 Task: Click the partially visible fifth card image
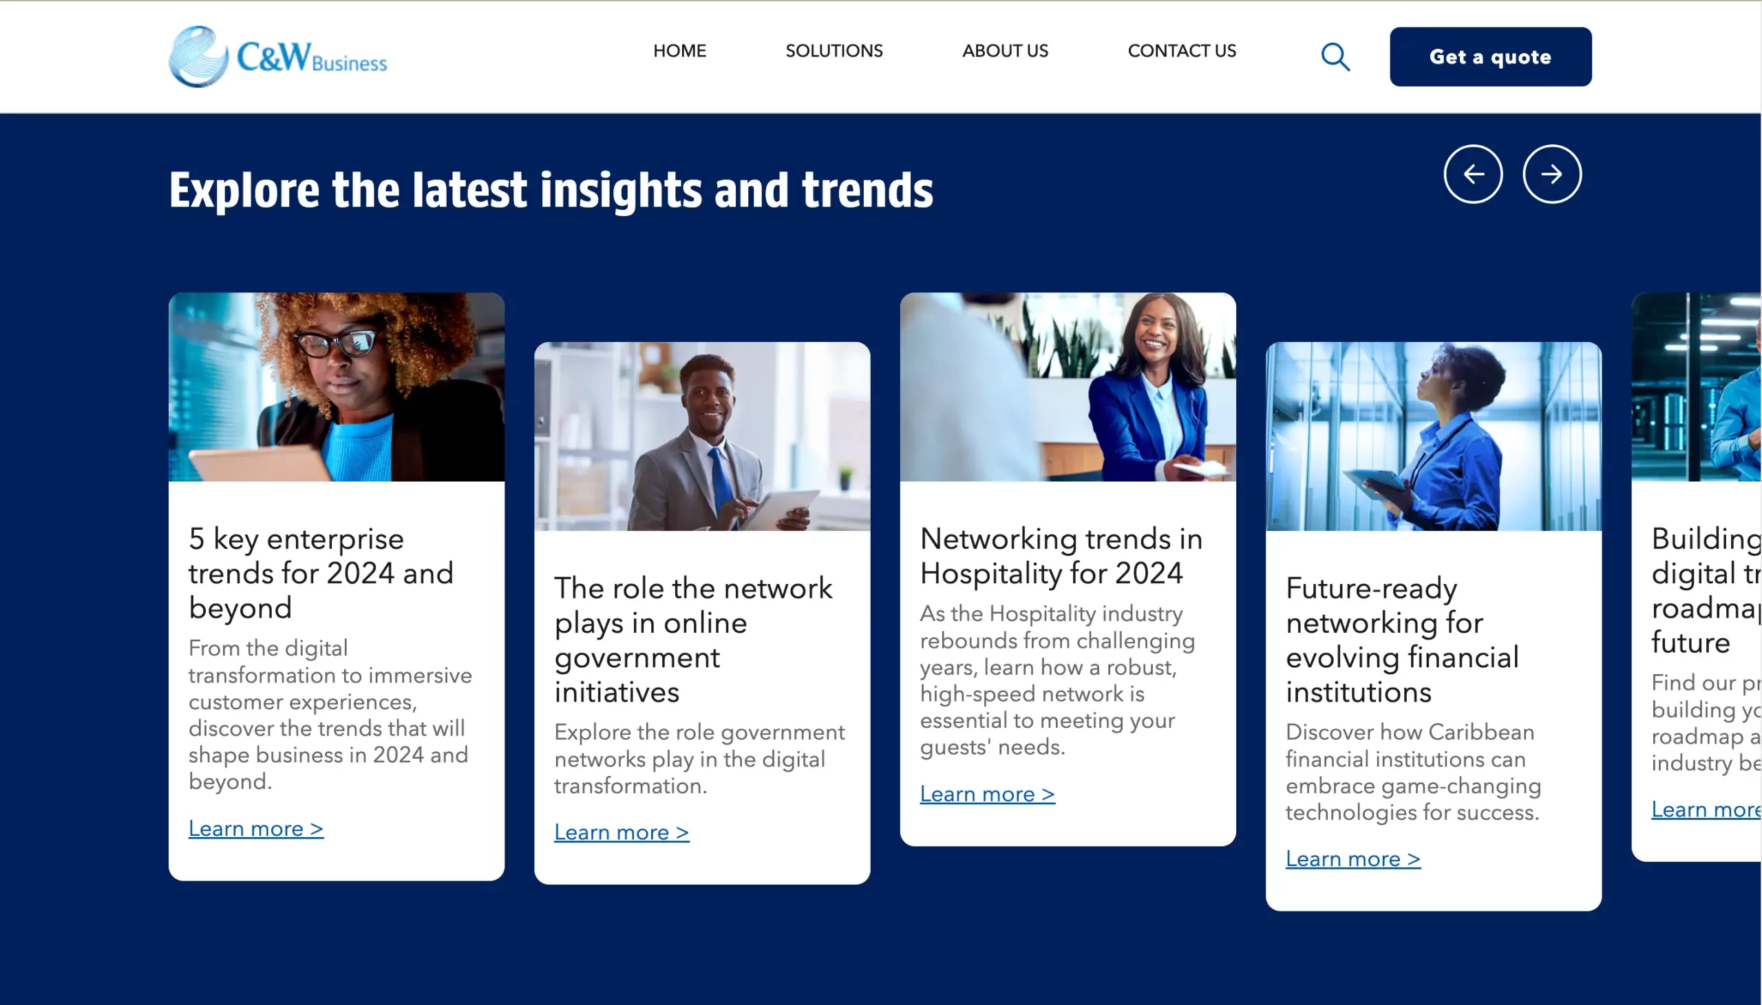(x=1696, y=387)
